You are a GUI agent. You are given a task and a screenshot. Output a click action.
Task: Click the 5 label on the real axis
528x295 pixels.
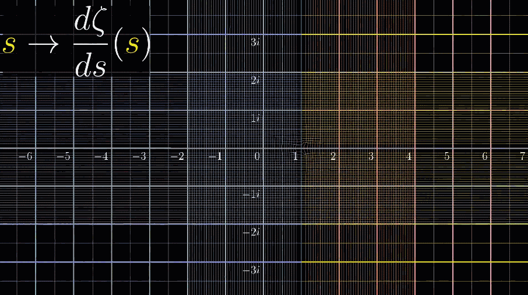coord(447,157)
